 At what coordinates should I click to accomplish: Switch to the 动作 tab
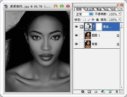click(x=113, y=9)
